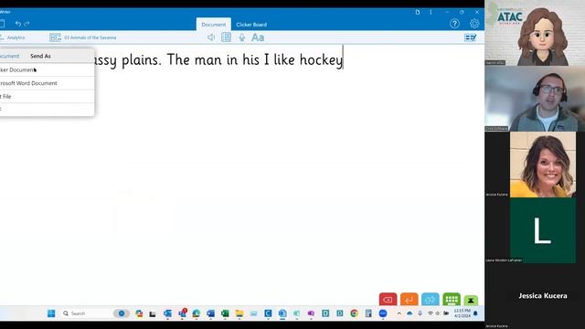Open the help question mark icon
This screenshot has height=329, width=585.
point(454,24)
